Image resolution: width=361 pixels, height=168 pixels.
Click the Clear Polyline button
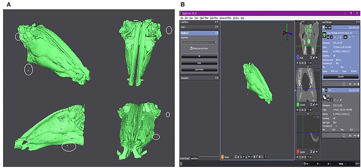[x=199, y=70]
